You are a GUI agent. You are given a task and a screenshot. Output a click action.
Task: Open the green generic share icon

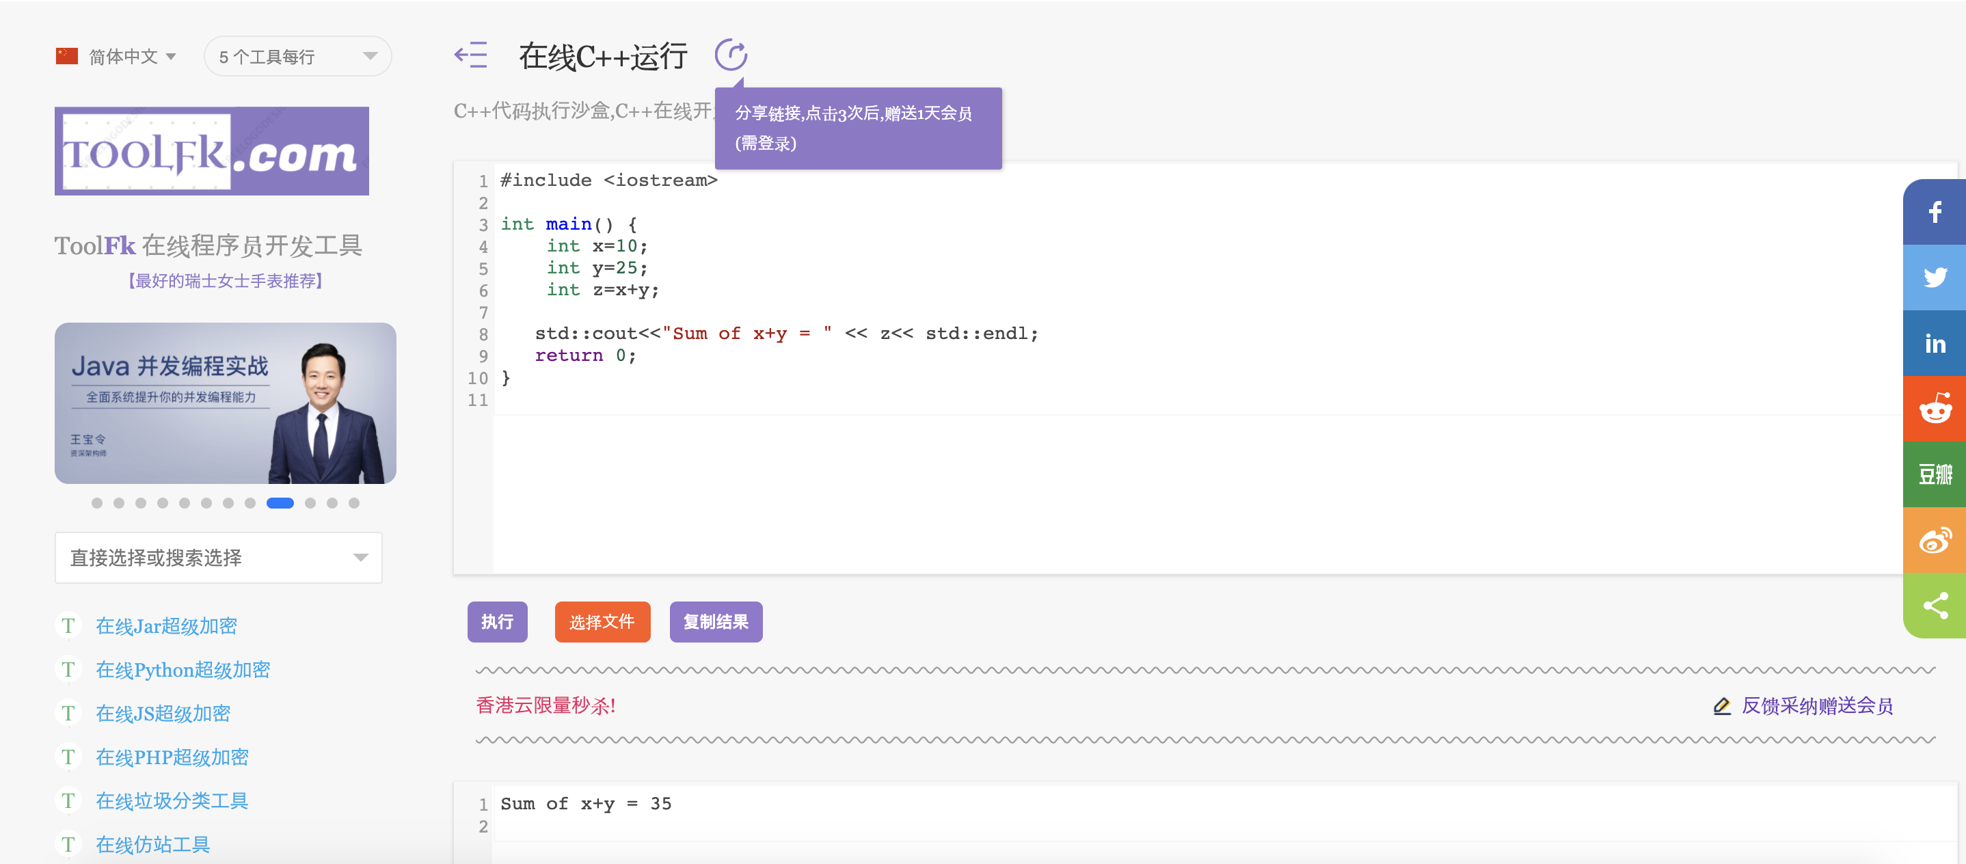(x=1934, y=605)
